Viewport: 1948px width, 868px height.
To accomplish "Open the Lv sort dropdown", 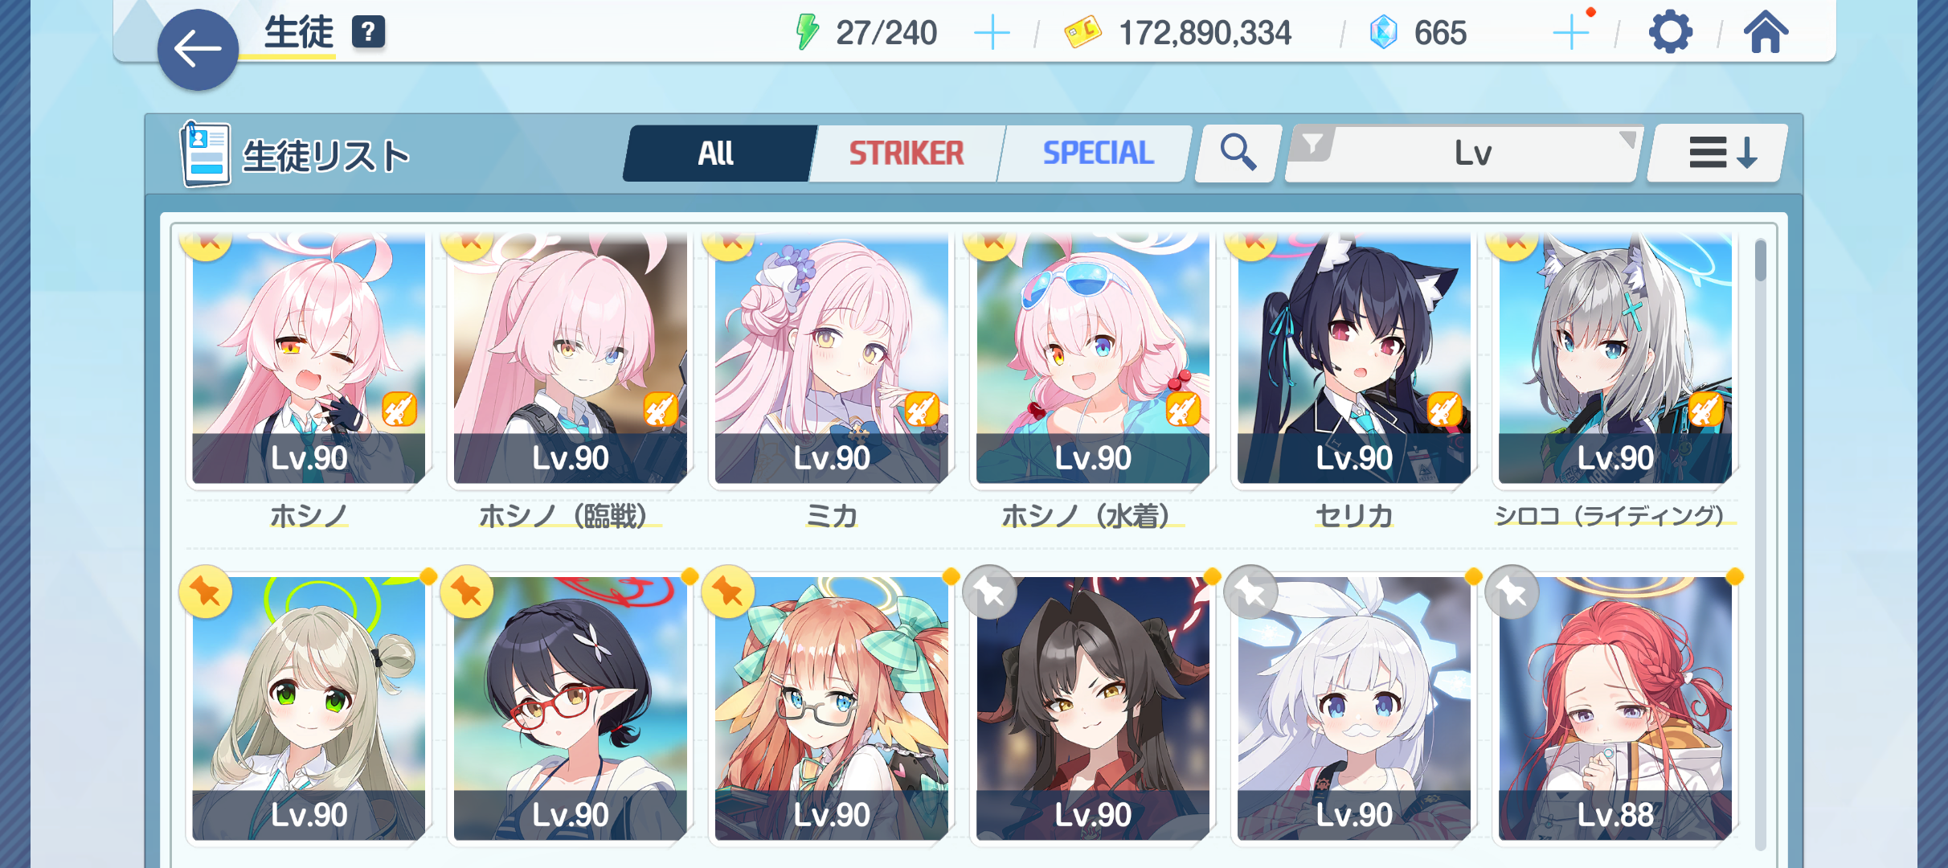I will pos(1463,153).
